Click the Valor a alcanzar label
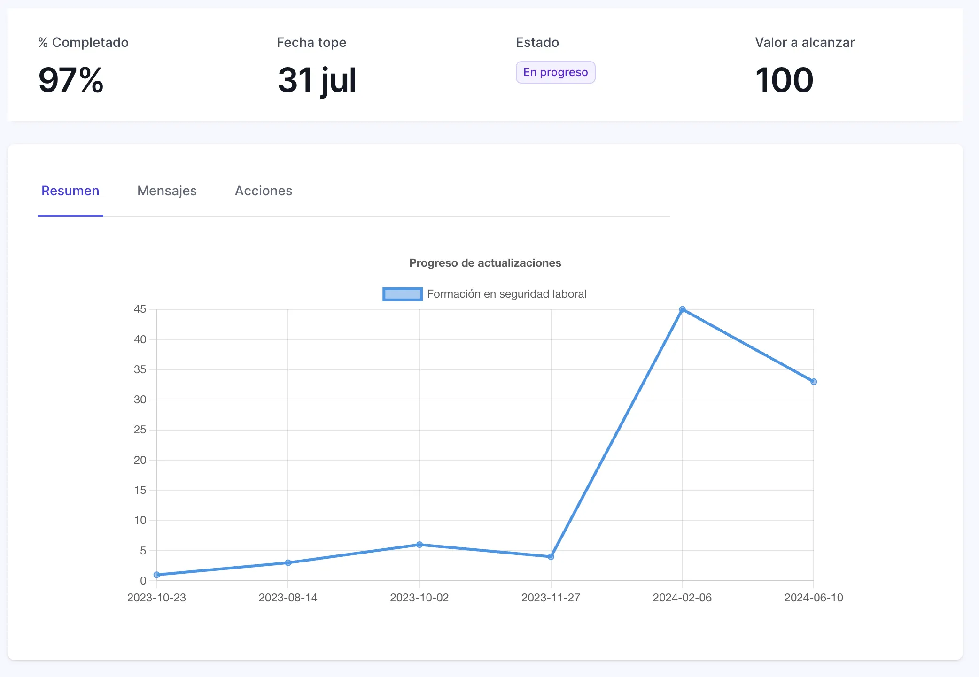The width and height of the screenshot is (979, 677). (804, 43)
